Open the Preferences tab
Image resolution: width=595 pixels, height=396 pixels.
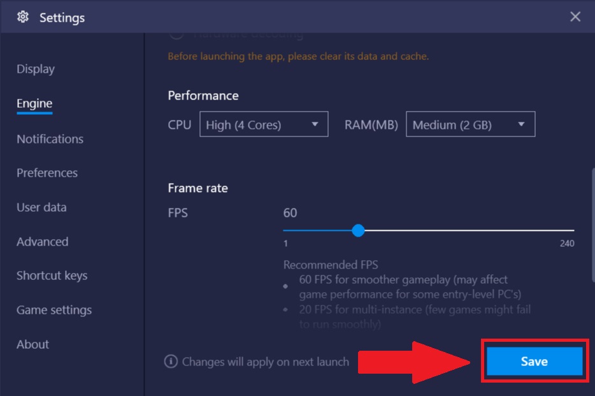[x=47, y=173]
